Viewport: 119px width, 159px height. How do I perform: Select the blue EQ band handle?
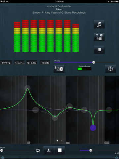coord(93,128)
